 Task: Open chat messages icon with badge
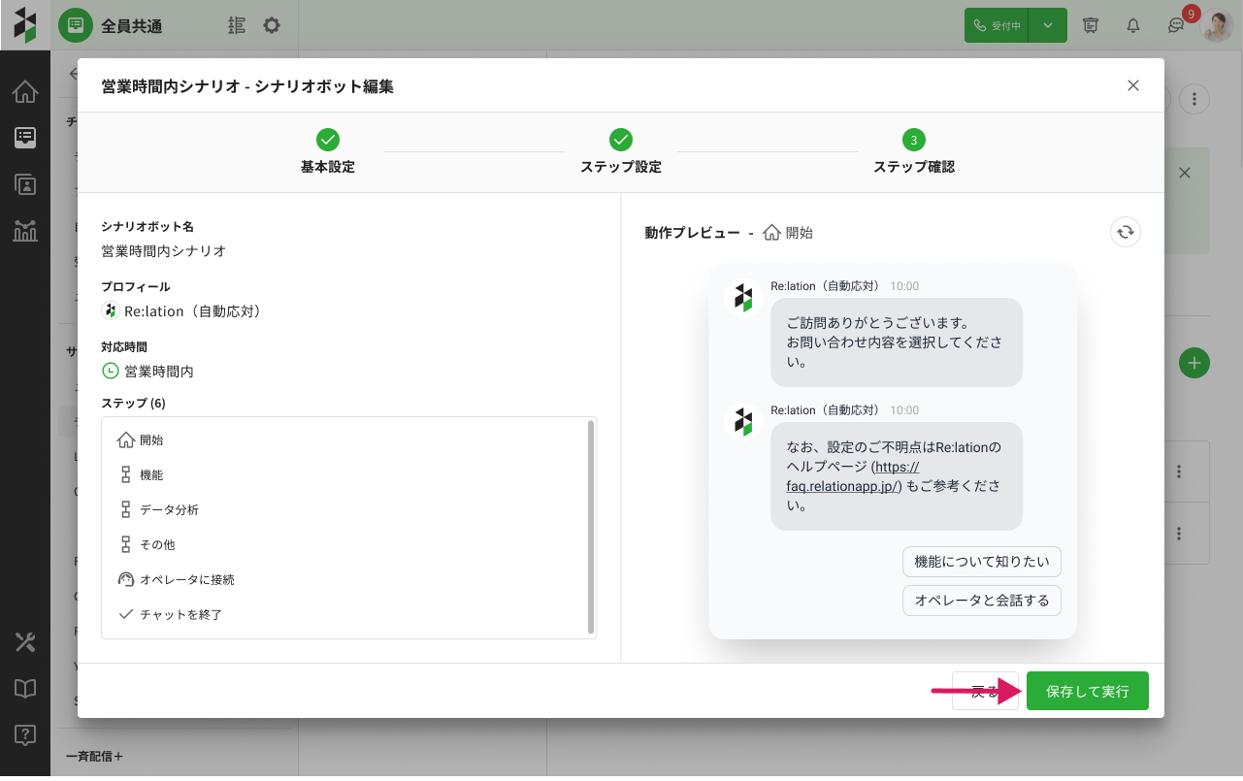[1176, 26]
